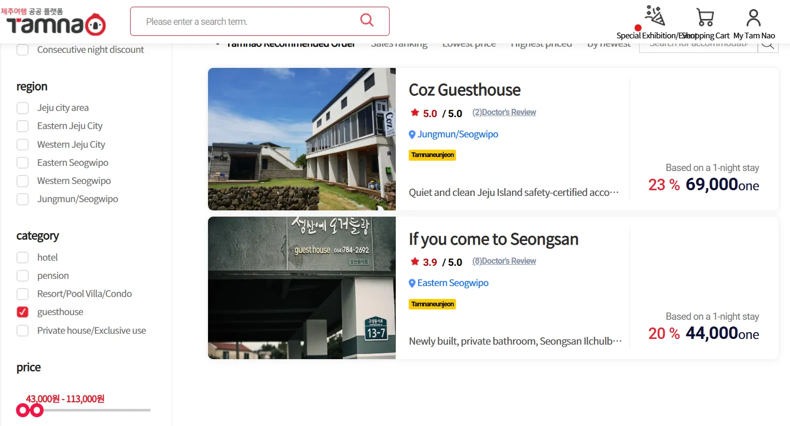The image size is (790, 426).
Task: Open the Shopping Cart icon
Action: click(x=705, y=17)
